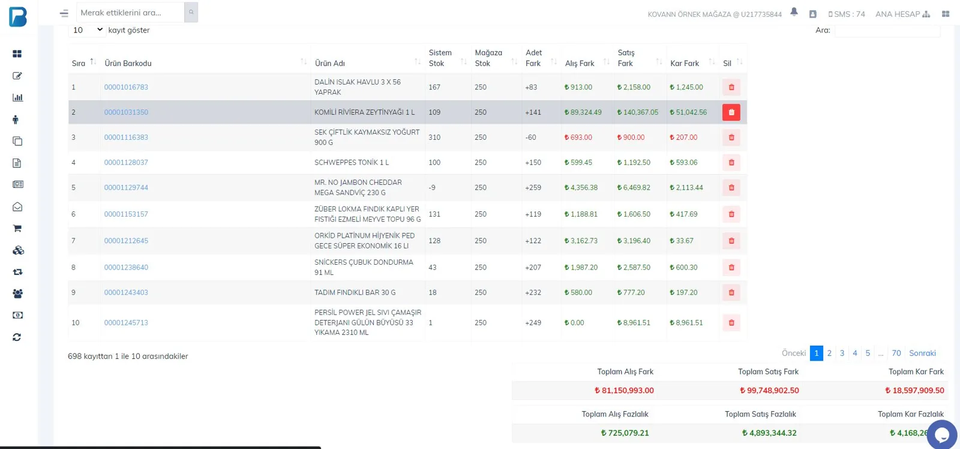Open barcode link 00001016783

tap(126, 87)
